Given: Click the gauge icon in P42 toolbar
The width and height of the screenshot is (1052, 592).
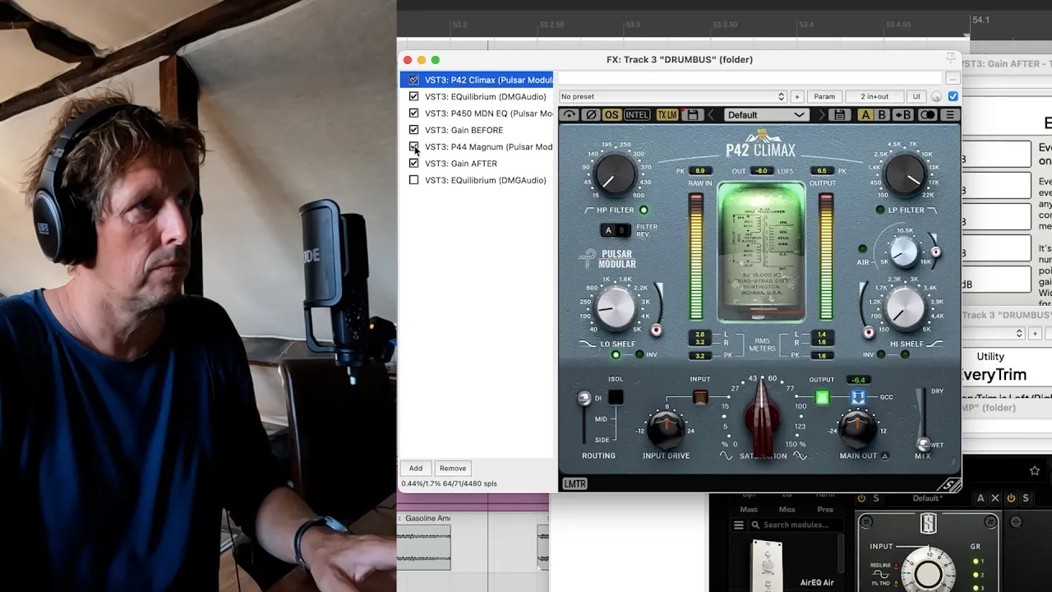Looking at the screenshot, I should pyautogui.click(x=570, y=115).
